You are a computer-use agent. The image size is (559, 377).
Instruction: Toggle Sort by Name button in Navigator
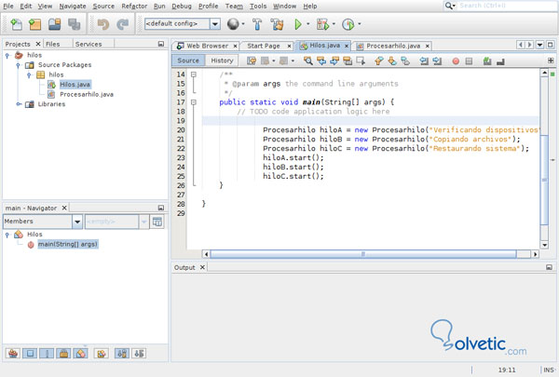(x=120, y=354)
